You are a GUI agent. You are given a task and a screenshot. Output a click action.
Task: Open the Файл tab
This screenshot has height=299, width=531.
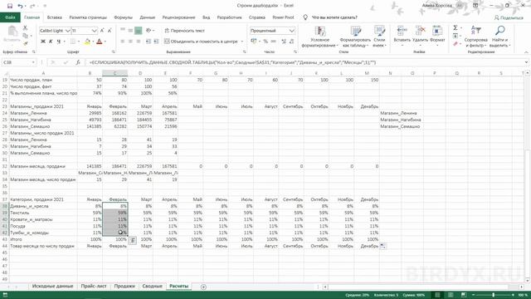(10, 17)
